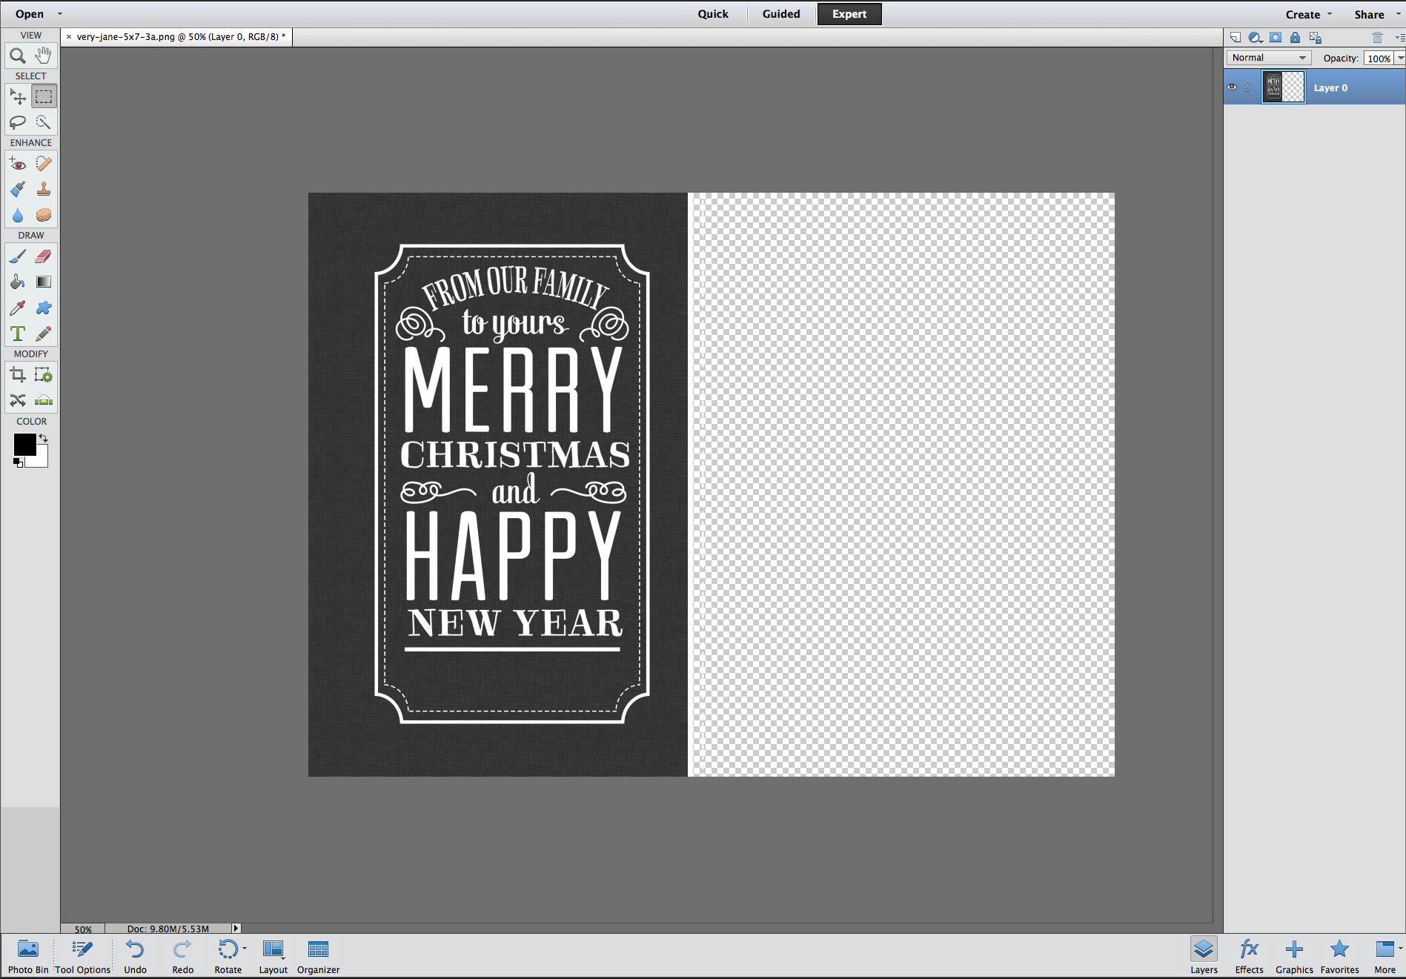The image size is (1406, 979).
Task: Close the very-jane-5x7-3a.png document tab
Action: click(69, 36)
